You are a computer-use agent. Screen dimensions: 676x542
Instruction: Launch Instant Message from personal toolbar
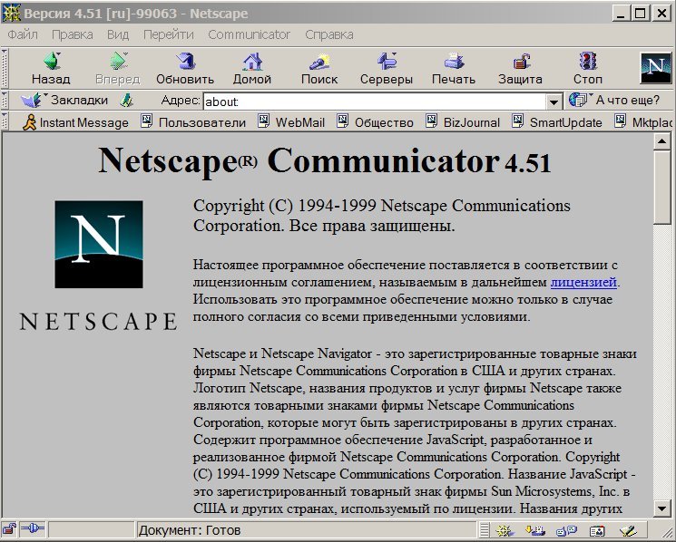point(76,122)
